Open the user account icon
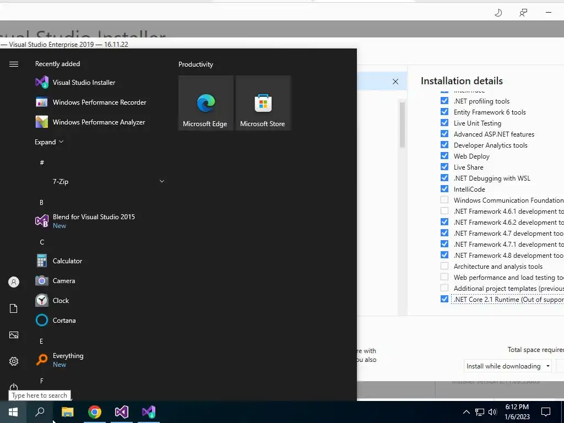Image resolution: width=564 pixels, height=423 pixels. pos(14,282)
